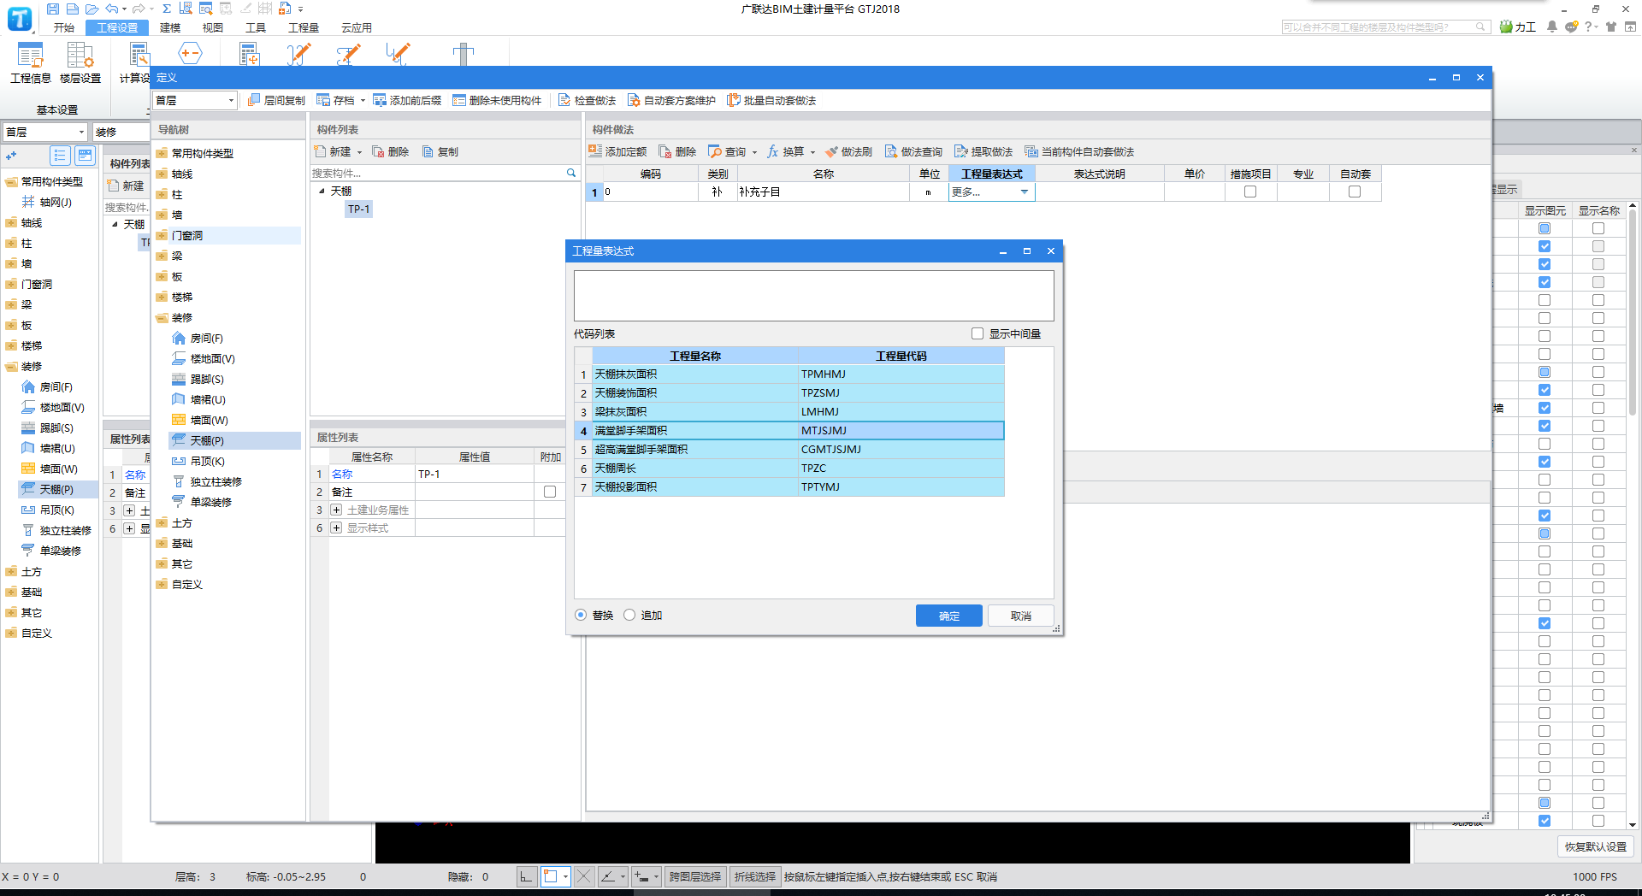Click 删除未使用构件
The height and width of the screenshot is (896, 1642).
coord(497,100)
